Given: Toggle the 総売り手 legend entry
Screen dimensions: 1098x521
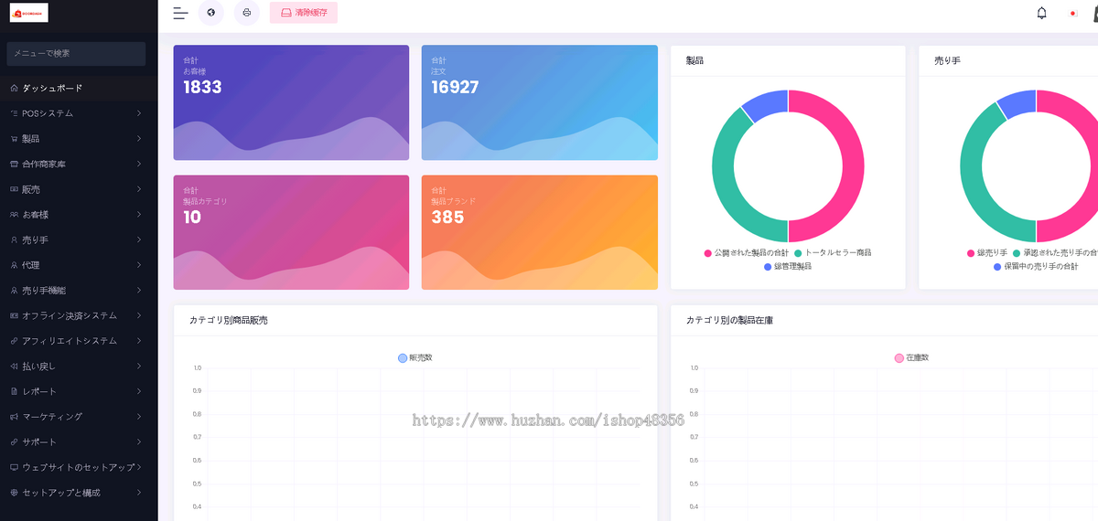Looking at the screenshot, I should pos(986,252).
